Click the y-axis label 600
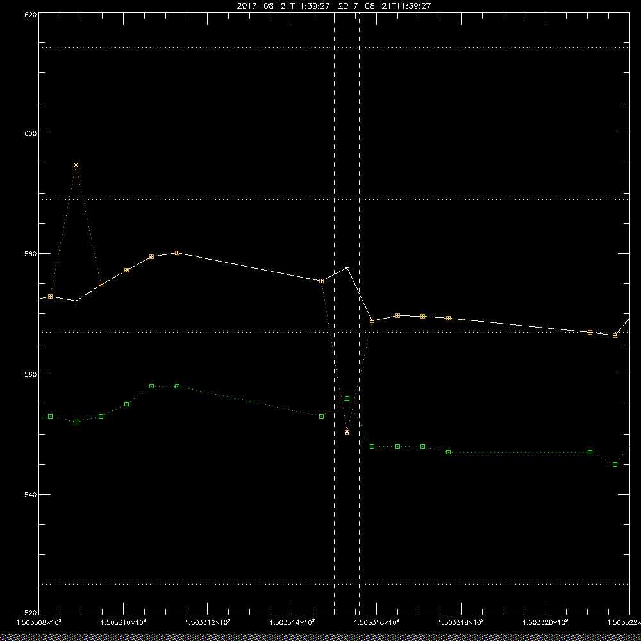The width and height of the screenshot is (641, 641). pyautogui.click(x=31, y=133)
